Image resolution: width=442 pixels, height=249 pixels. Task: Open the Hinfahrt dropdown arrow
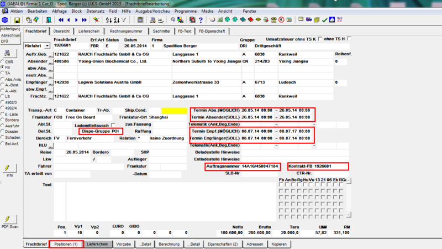[x=47, y=46]
